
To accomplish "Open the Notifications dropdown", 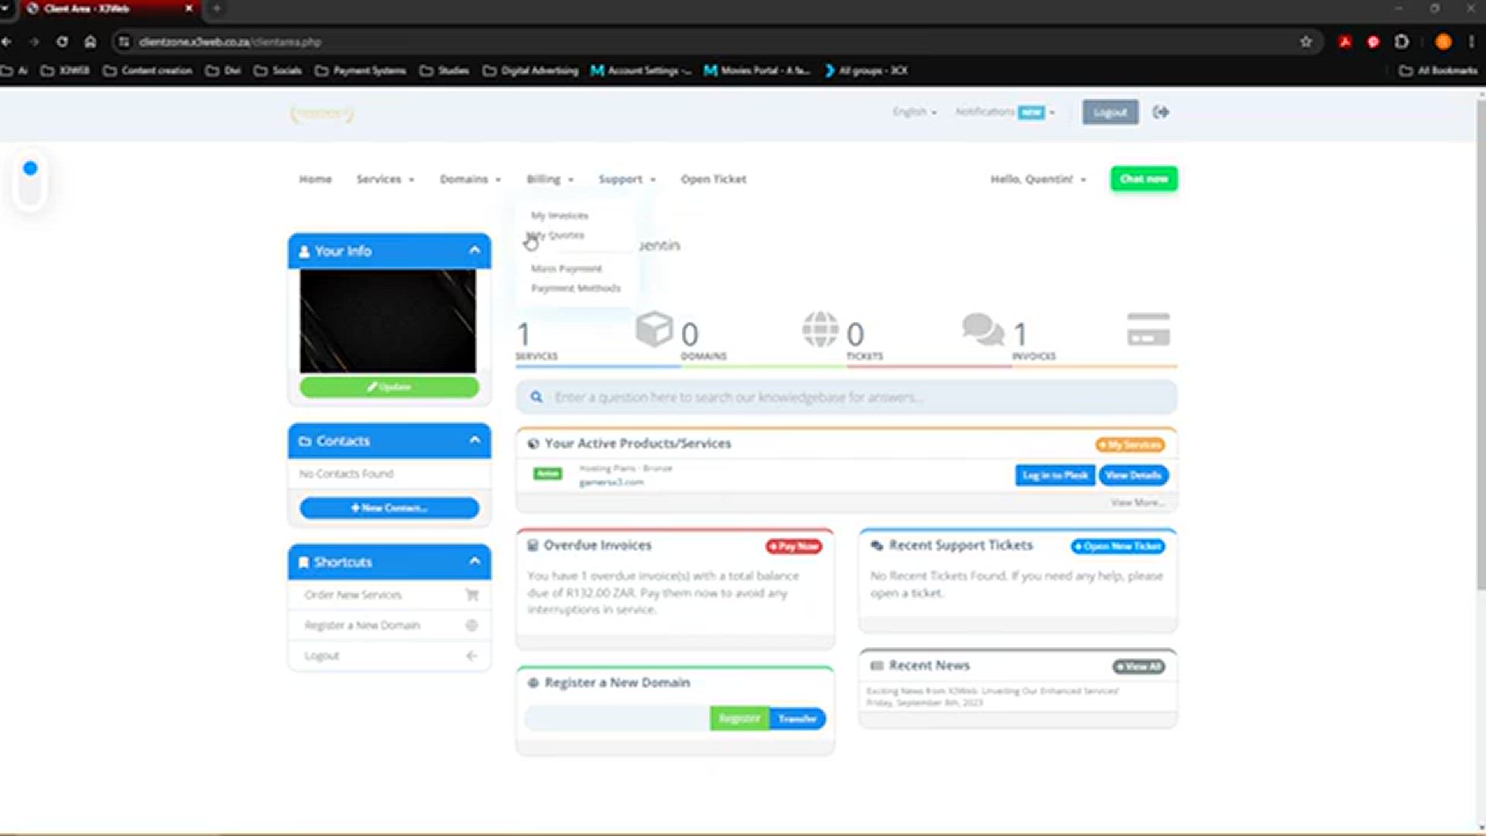I will [1005, 111].
